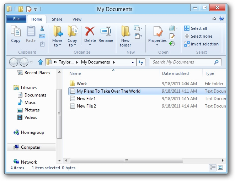Screen dimensions: 235x181
Task: Open Documents library in sidebar
Action: (x=32, y=95)
